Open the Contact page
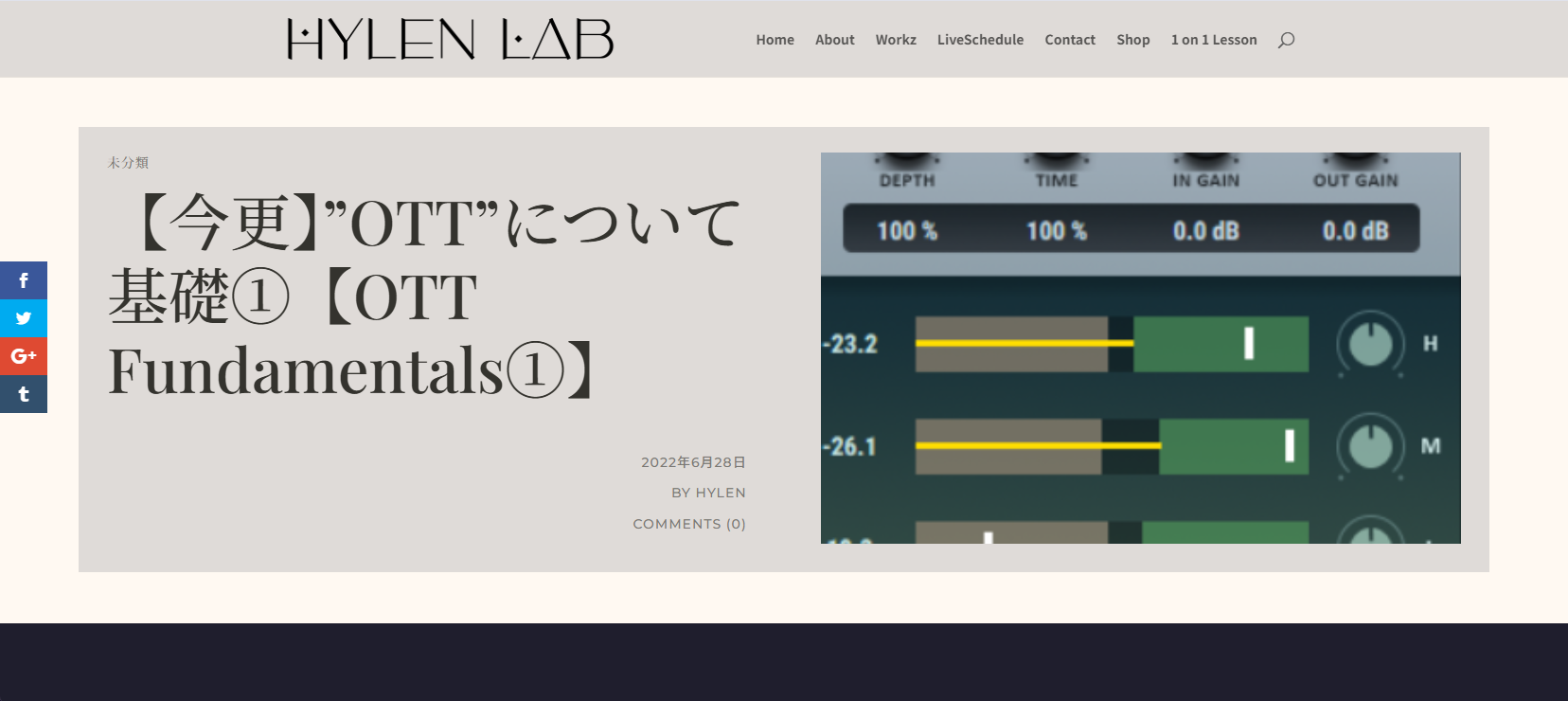This screenshot has height=701, width=1568. coord(1070,40)
